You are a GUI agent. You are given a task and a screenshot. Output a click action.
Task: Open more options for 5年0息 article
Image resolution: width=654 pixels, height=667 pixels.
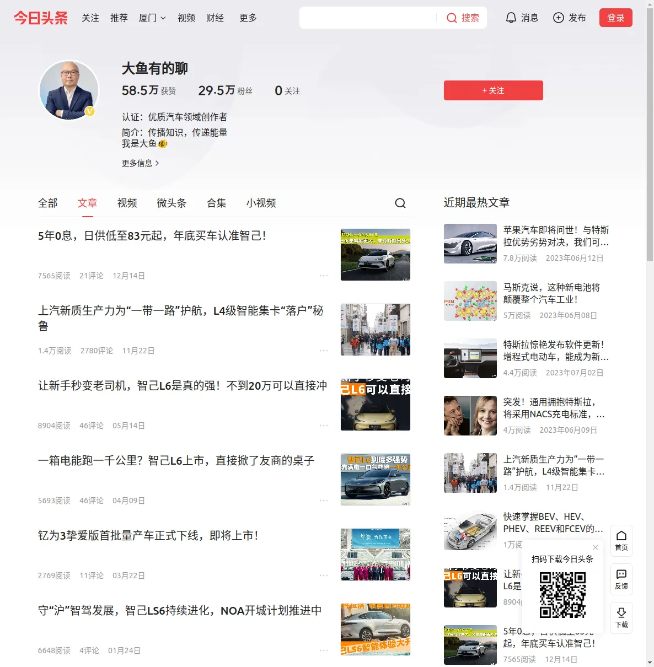tap(324, 276)
